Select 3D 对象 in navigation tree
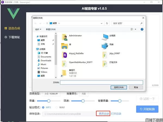Screen dimensions: 163x122 43,53
